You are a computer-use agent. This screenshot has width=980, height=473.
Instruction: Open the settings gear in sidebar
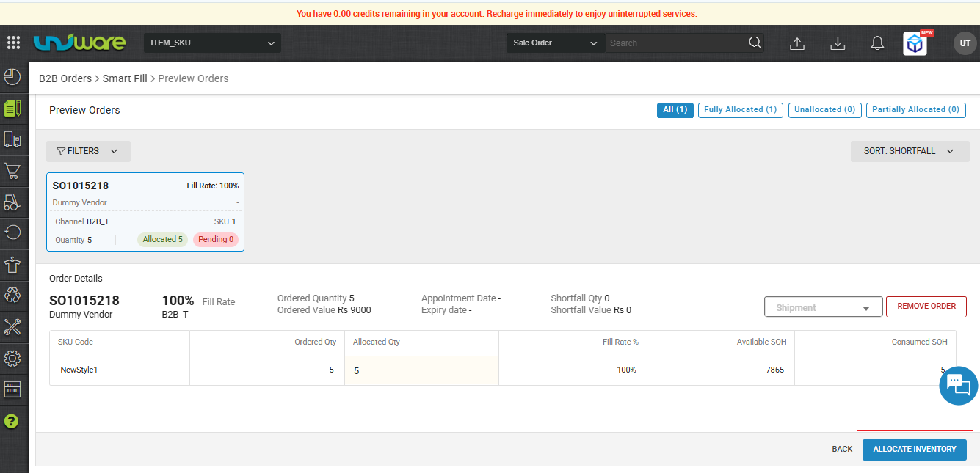click(12, 359)
